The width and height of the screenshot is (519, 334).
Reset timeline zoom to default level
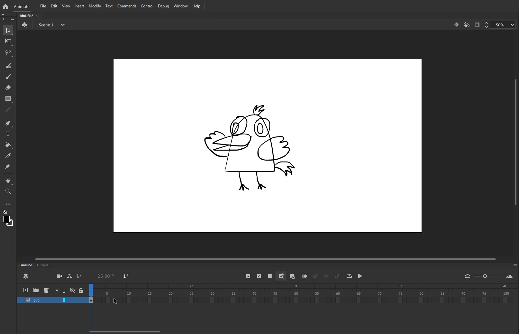(x=467, y=276)
